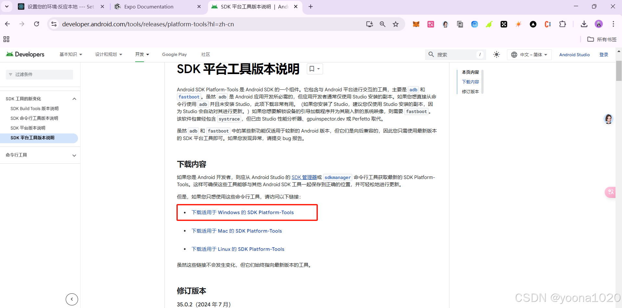Collapse the SDK 工具的新变化 section

(74, 99)
